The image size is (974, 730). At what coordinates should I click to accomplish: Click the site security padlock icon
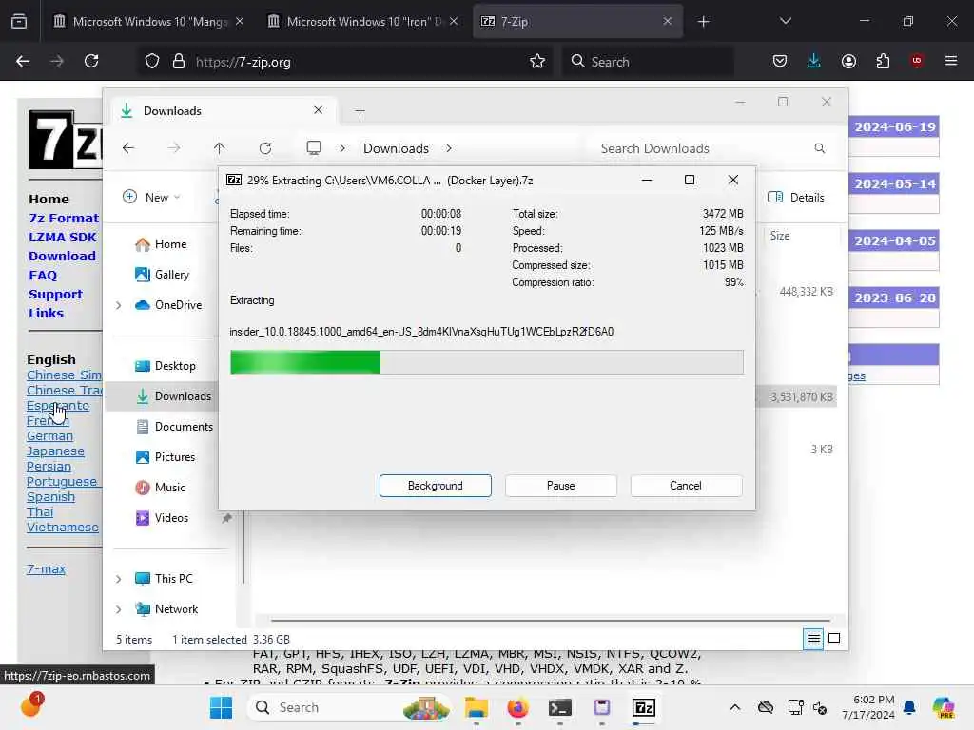[x=179, y=62]
